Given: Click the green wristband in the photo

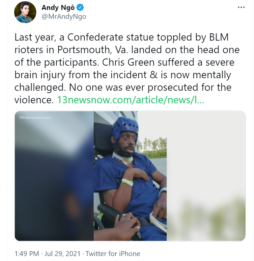Looking at the screenshot, I should [x=127, y=182].
